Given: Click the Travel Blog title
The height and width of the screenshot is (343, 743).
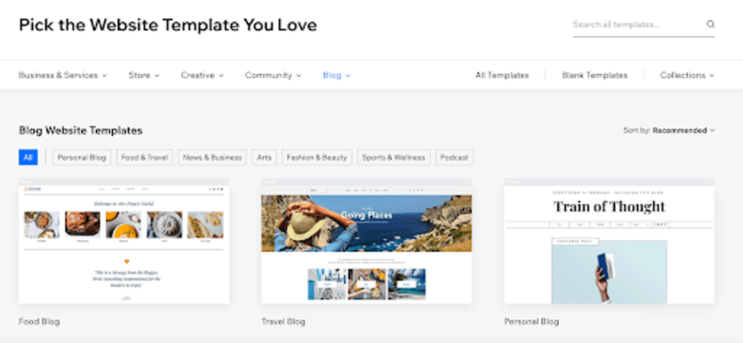Looking at the screenshot, I should coord(284,322).
